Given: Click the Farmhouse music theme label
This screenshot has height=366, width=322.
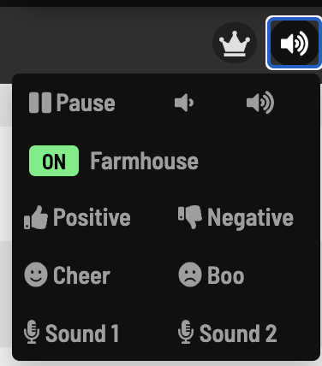Looking at the screenshot, I should [144, 161].
